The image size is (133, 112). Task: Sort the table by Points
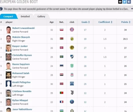(126, 22)
